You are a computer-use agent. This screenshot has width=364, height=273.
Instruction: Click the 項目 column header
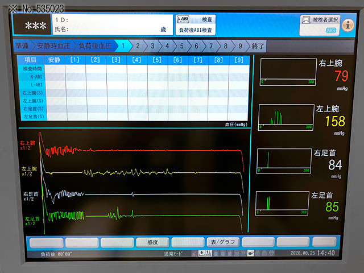point(30,60)
